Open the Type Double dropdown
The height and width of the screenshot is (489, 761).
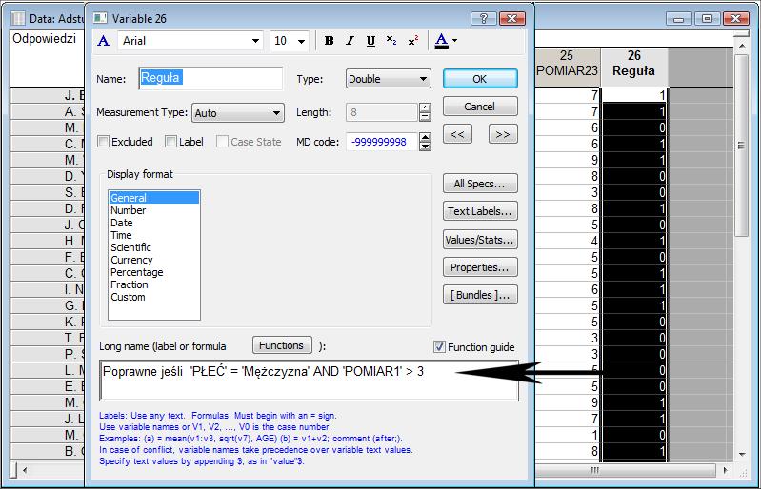tap(423, 79)
